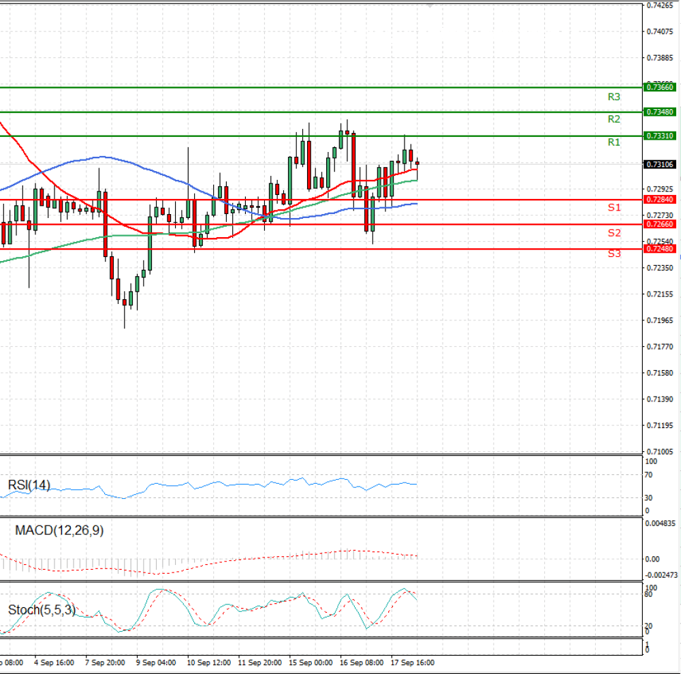Select the red 0.72840 price tag
The image size is (681, 674).
point(659,200)
